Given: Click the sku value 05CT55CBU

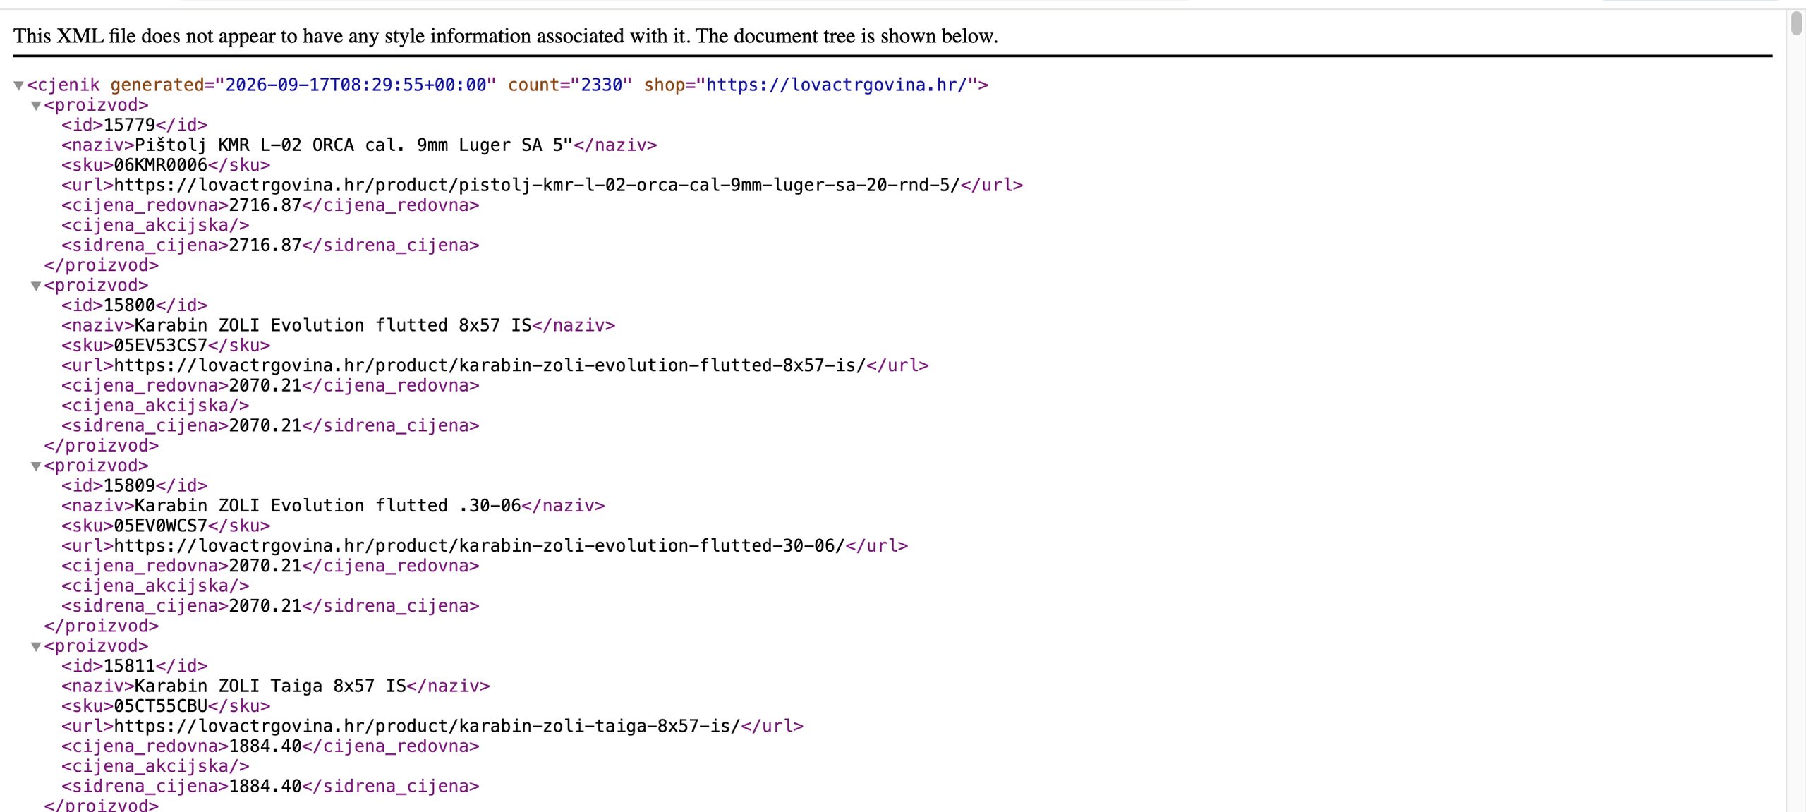Looking at the screenshot, I should coord(160,706).
